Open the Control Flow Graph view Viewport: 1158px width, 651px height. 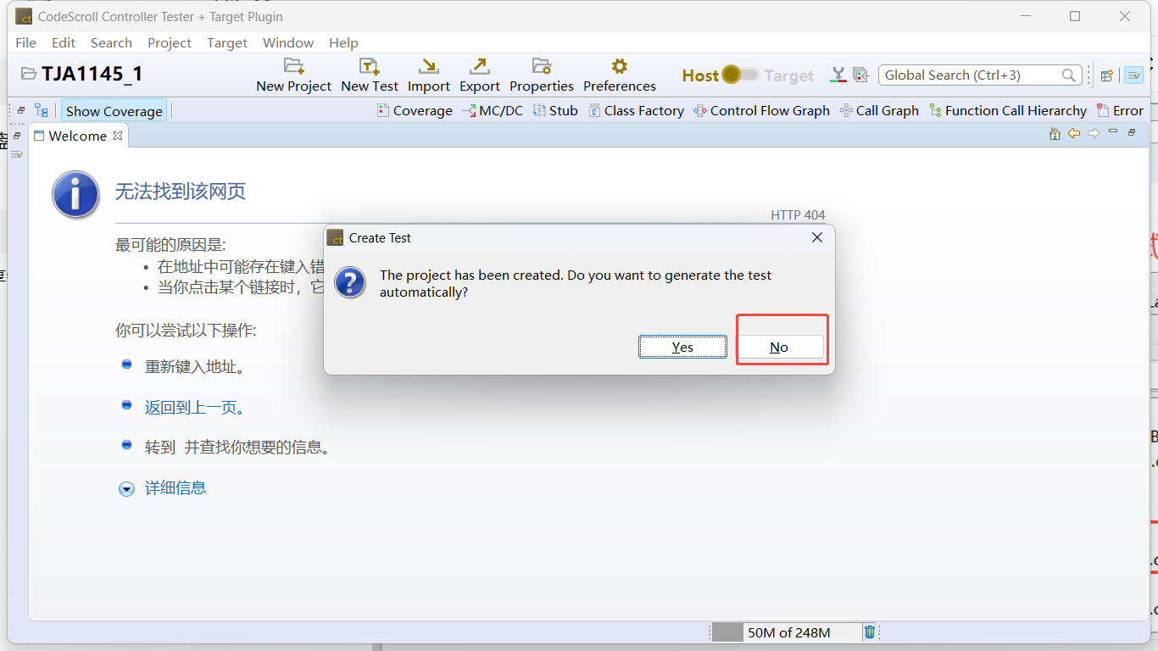click(761, 111)
